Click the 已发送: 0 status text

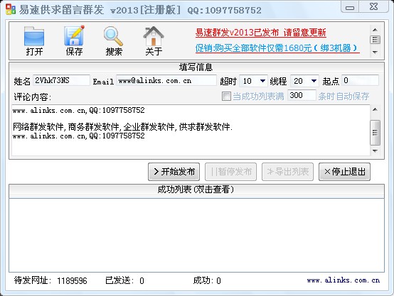click(x=124, y=280)
